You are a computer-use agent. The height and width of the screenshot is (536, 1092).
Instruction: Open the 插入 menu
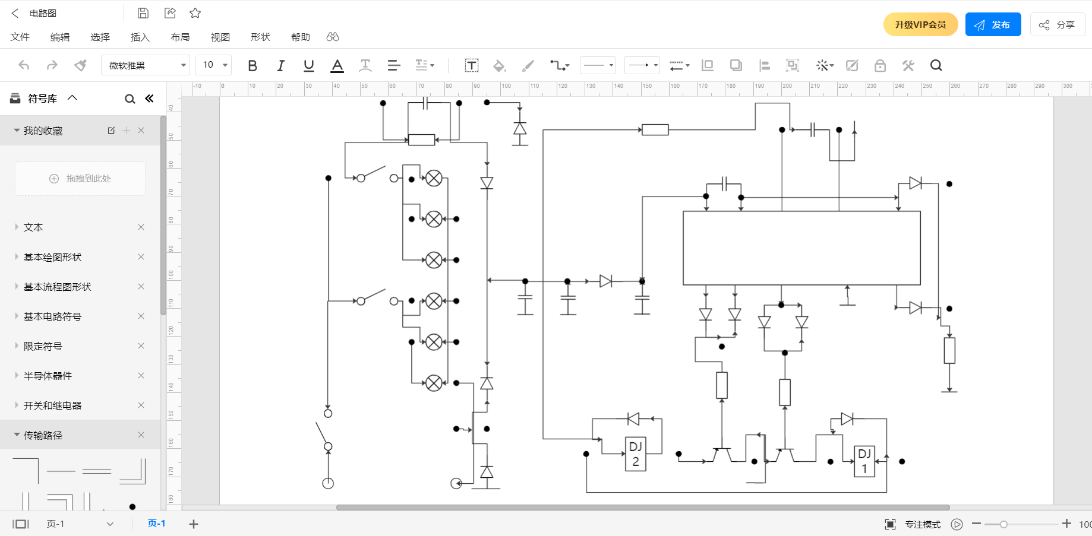[x=140, y=37]
